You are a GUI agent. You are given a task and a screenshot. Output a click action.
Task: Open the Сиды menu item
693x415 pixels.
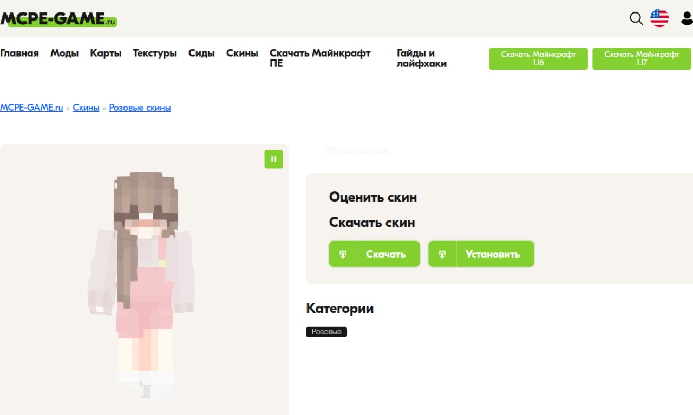tap(201, 53)
